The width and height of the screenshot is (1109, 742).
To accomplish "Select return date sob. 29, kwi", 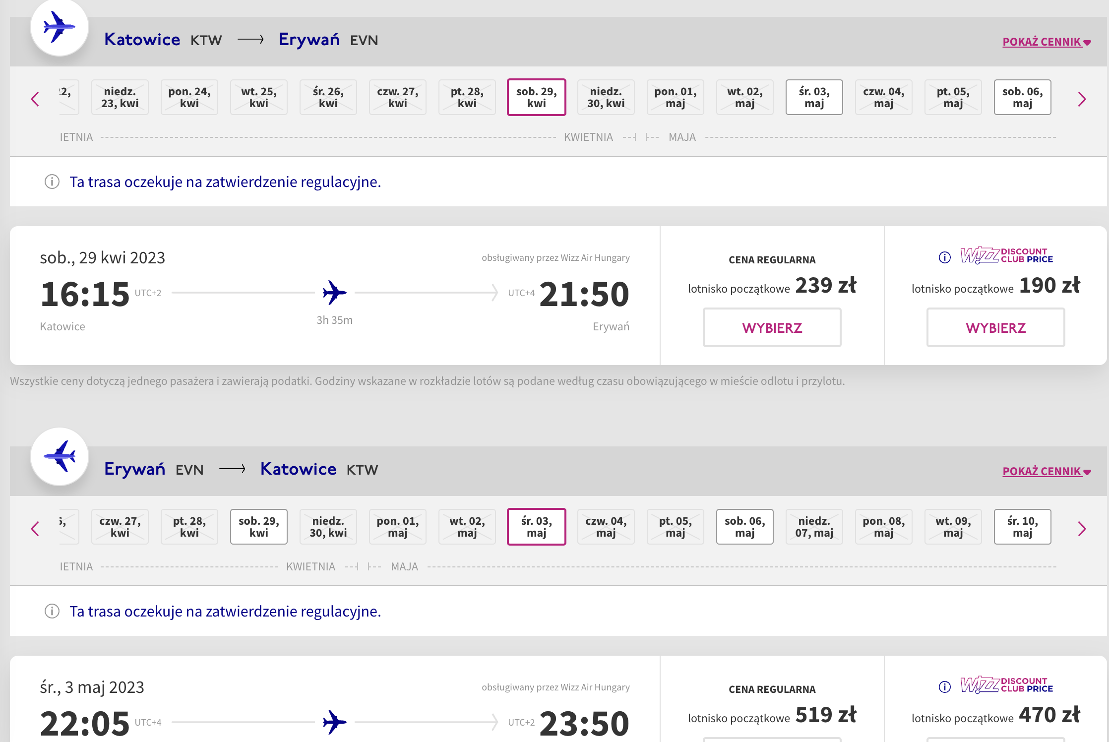I will [259, 527].
